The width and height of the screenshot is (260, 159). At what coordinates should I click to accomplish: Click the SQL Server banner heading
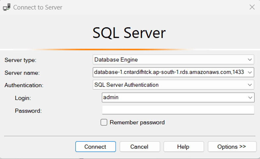[x=129, y=33]
